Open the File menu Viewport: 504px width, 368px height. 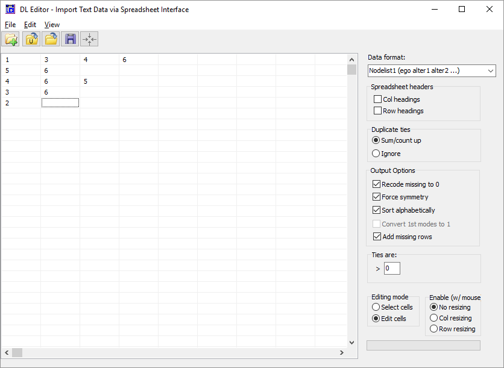(10, 25)
